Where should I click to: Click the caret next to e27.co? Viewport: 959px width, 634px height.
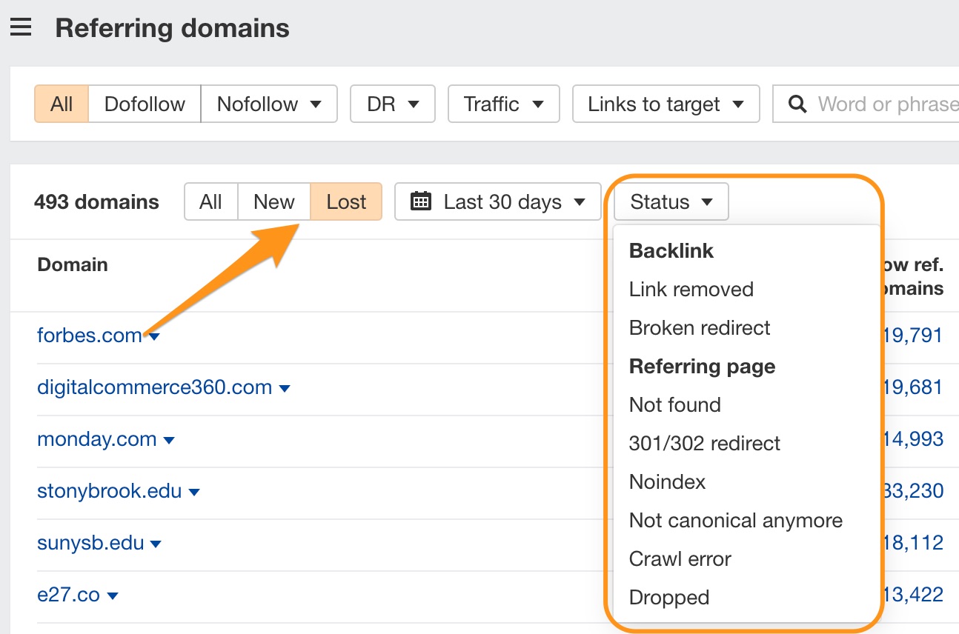(x=113, y=596)
